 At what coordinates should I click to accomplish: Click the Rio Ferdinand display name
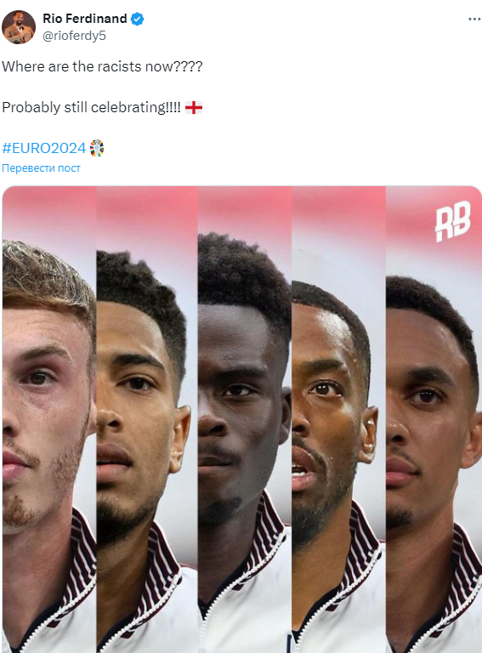tap(84, 19)
